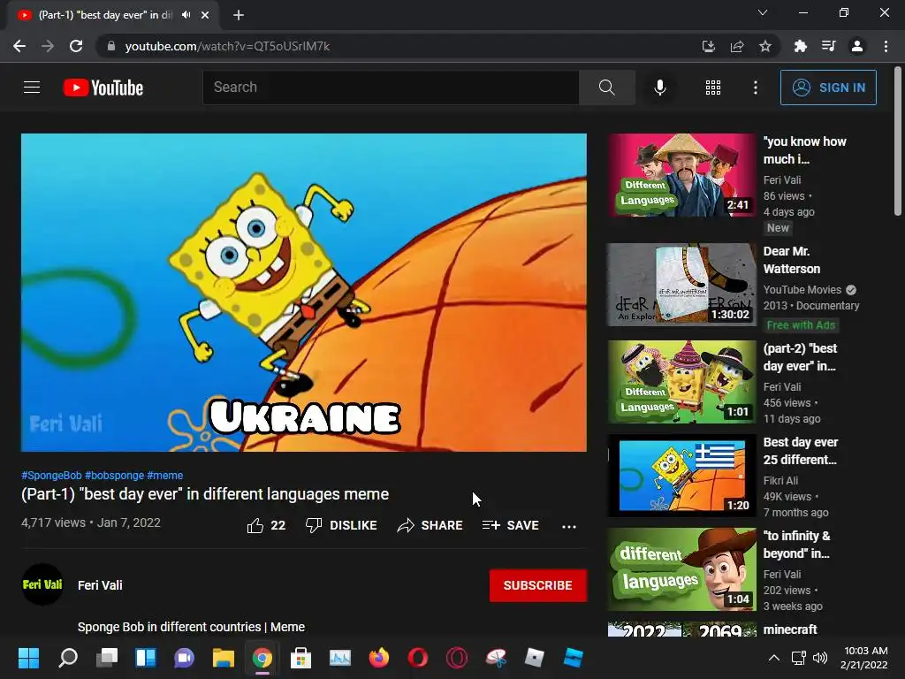
Task: Open Chrome three-dot menu
Action: [886, 46]
